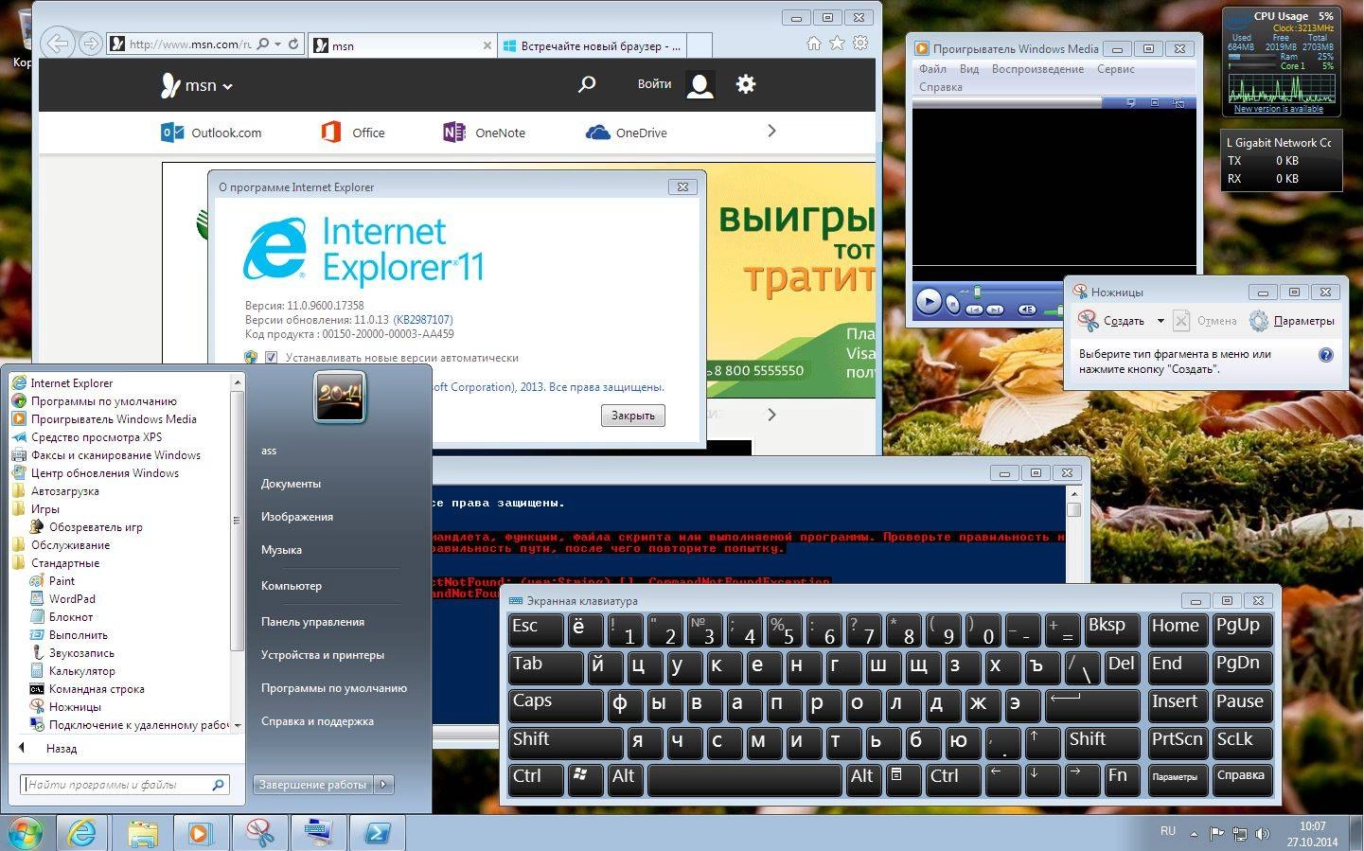The height and width of the screenshot is (851, 1364).
Task: Expand more msn shortcuts with right chevron
Action: click(x=771, y=132)
